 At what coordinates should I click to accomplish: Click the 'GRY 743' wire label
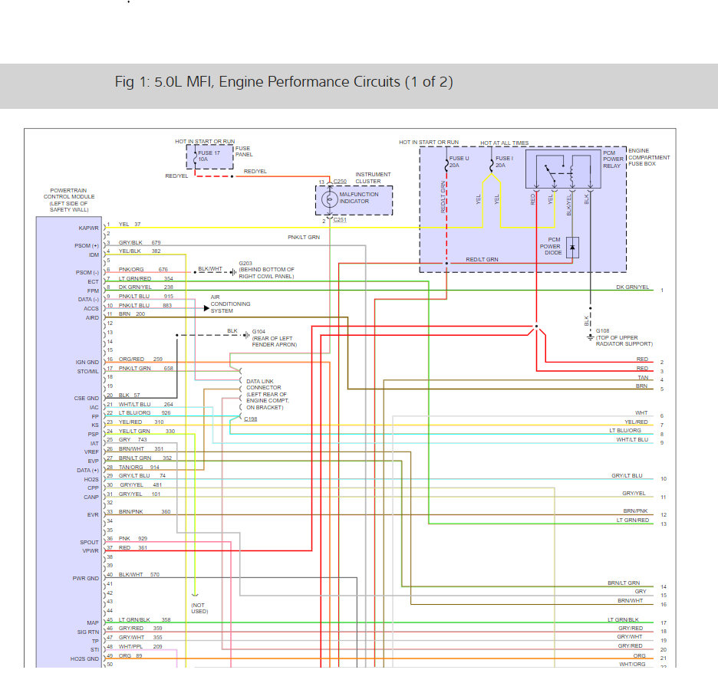pos(133,440)
